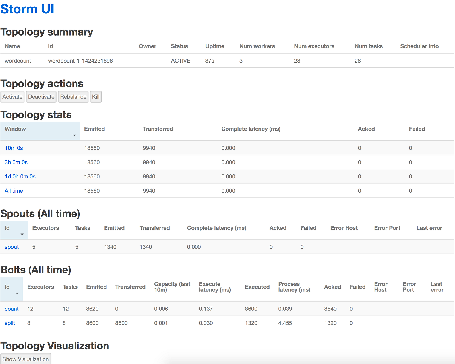
Task: Sort Topology stats by Window column arrow
Action: [74, 135]
